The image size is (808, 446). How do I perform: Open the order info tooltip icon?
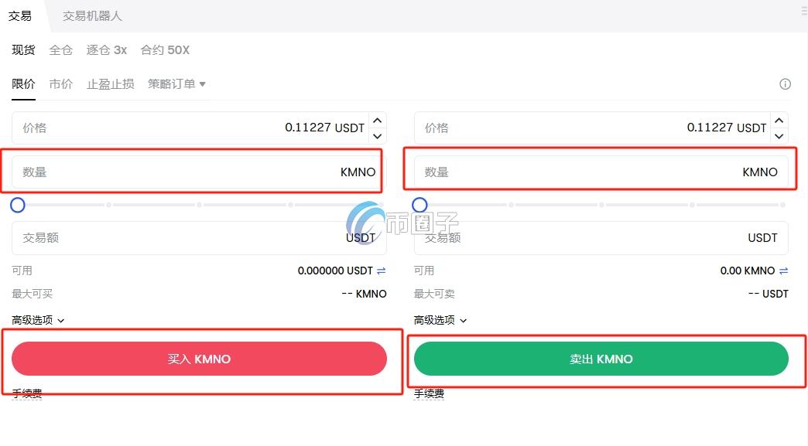pyautogui.click(x=785, y=83)
